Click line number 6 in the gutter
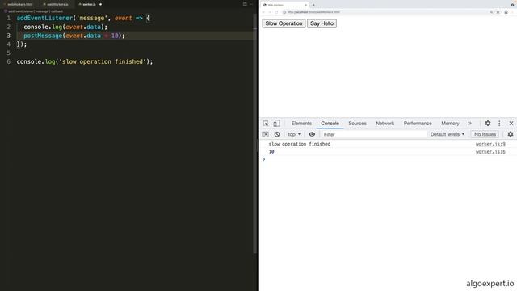This screenshot has height=291, width=517. (x=9, y=61)
